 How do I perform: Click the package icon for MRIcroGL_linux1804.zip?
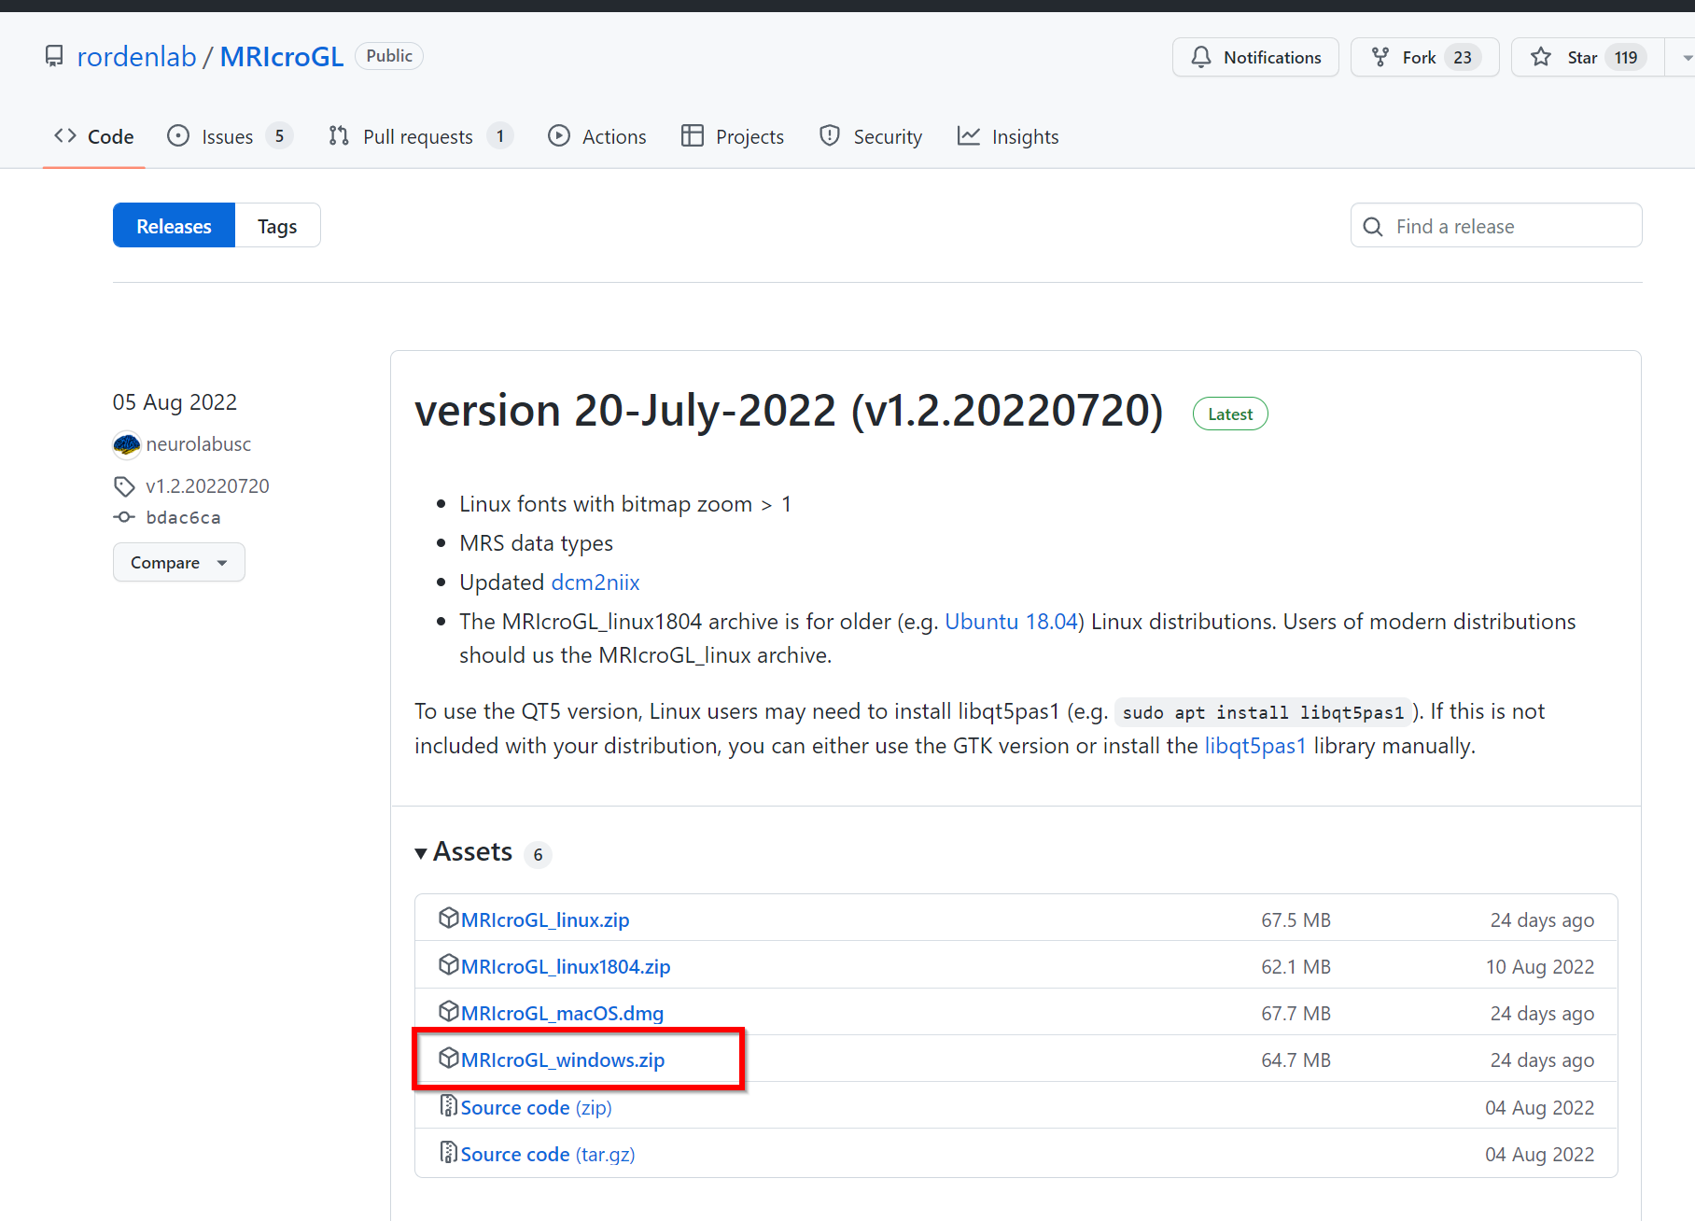[x=449, y=965]
